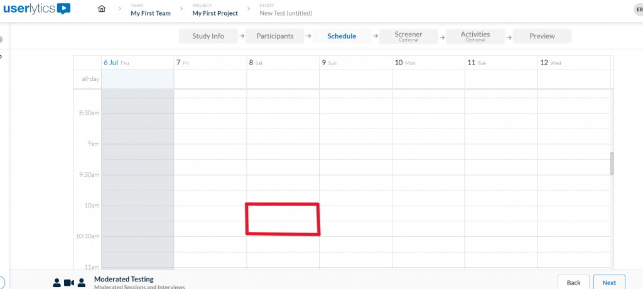
Task: Select Monday 10 at 9am time slot
Action: coord(428,151)
